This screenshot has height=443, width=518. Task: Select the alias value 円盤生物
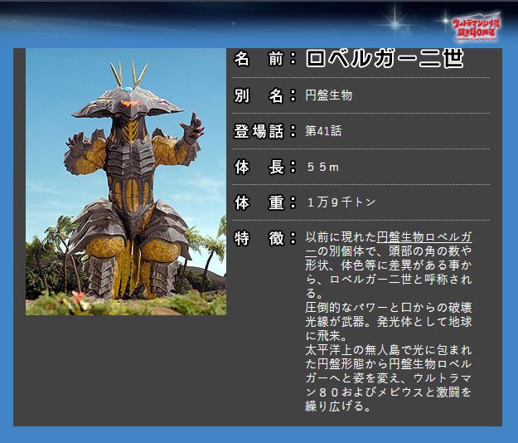[329, 95]
